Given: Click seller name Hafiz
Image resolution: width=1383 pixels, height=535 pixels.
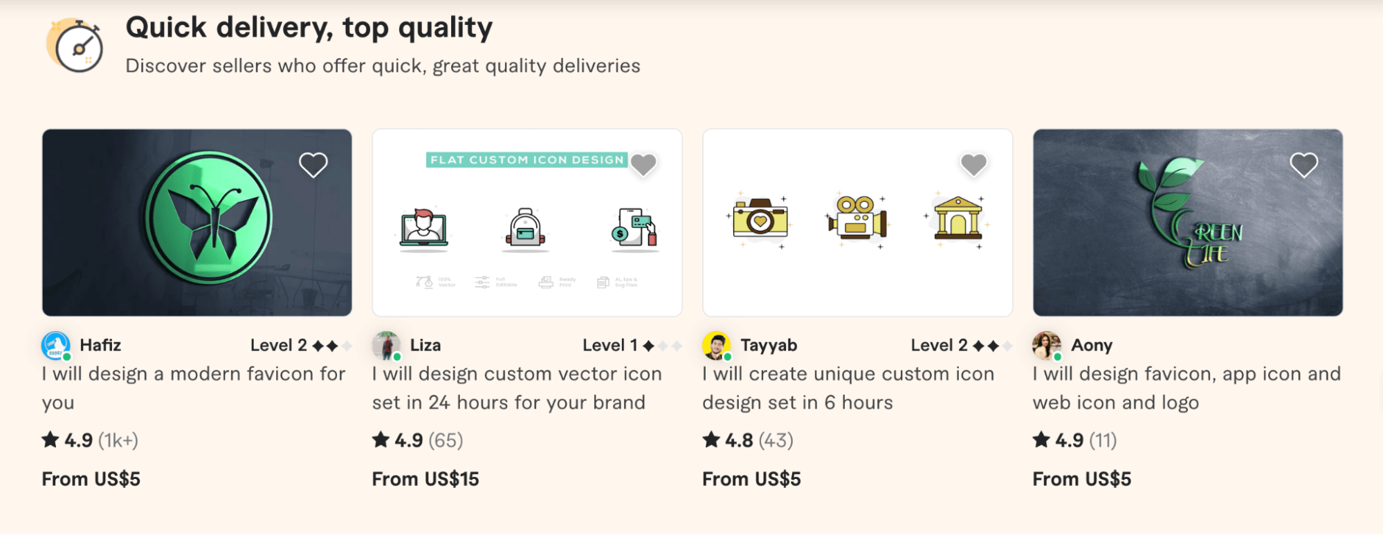Looking at the screenshot, I should [100, 346].
